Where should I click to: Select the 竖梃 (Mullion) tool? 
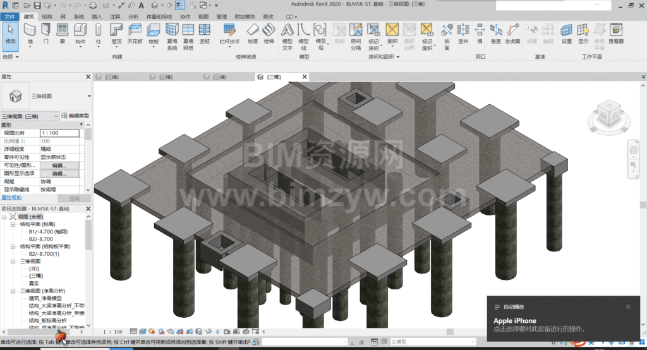point(204,35)
